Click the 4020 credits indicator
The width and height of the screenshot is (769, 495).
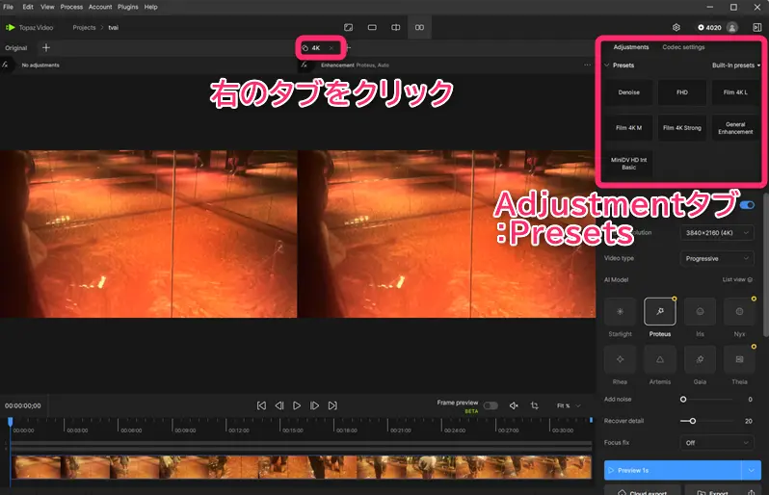(x=709, y=27)
